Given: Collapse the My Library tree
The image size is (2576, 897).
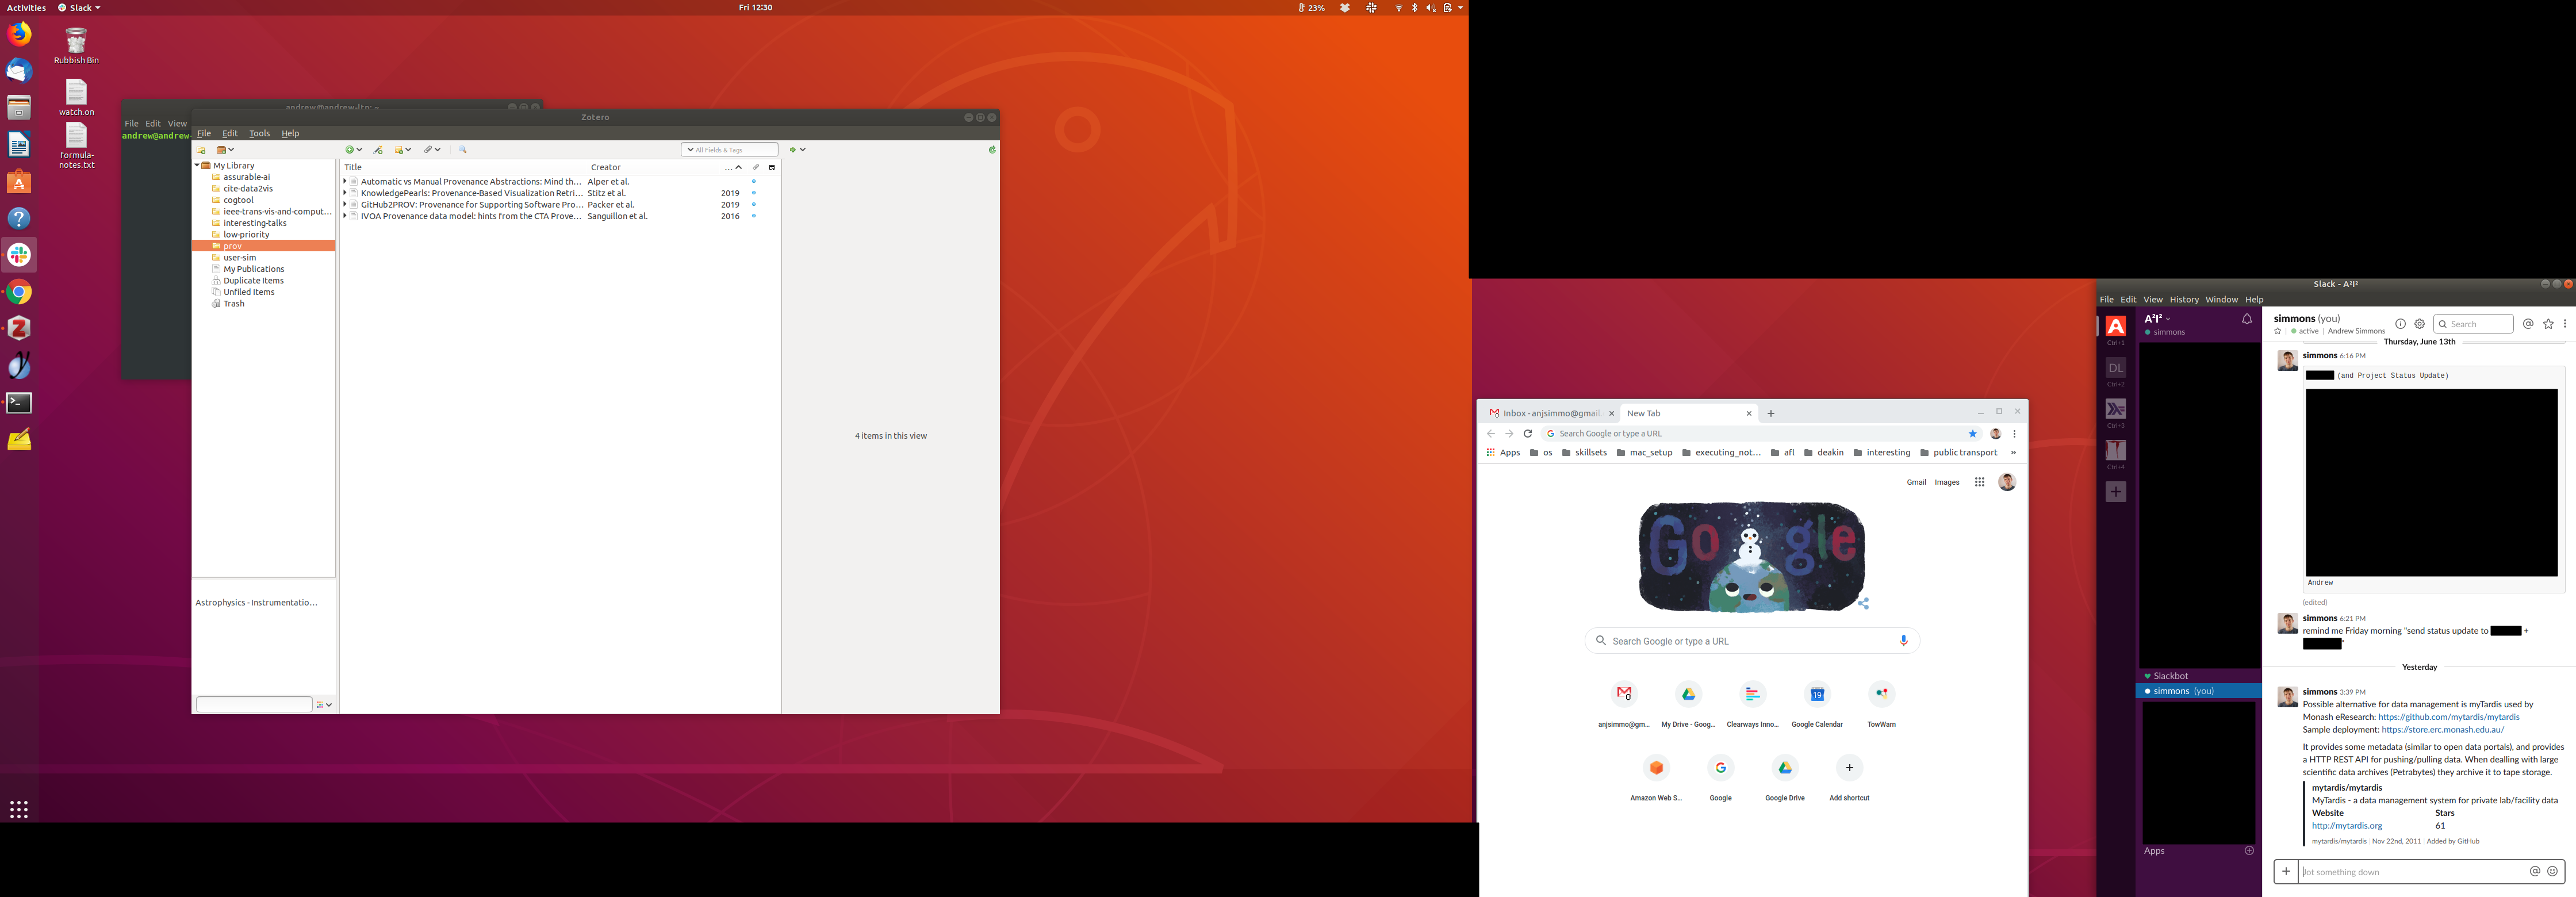Looking at the screenshot, I should (197, 166).
